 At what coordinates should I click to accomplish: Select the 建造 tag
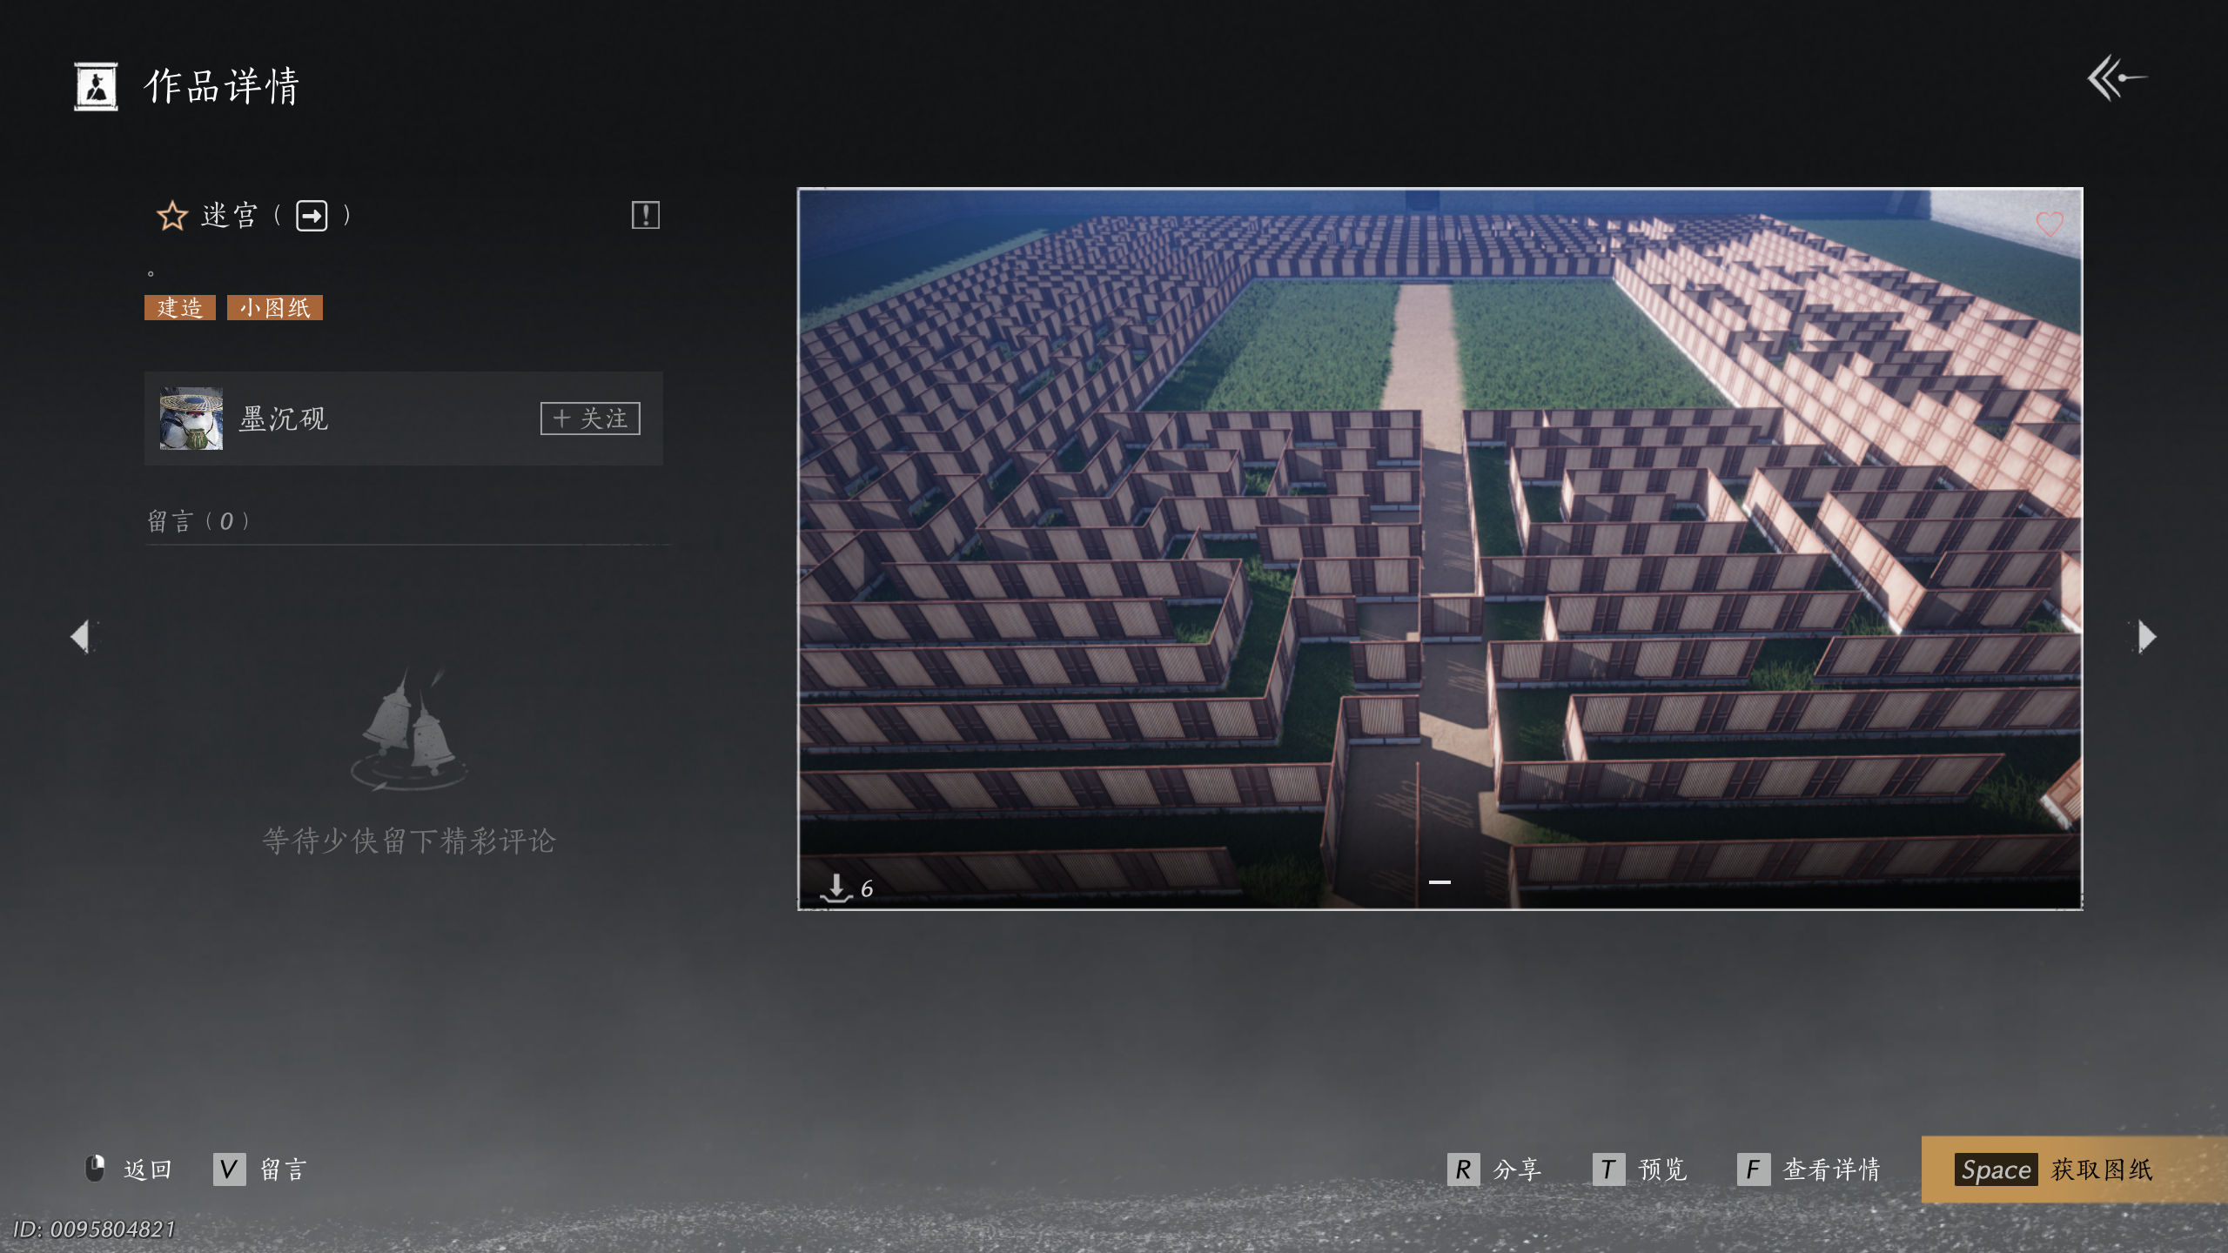tap(180, 308)
